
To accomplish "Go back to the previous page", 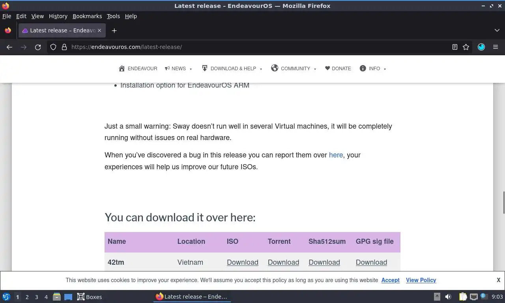I will pos(9,47).
